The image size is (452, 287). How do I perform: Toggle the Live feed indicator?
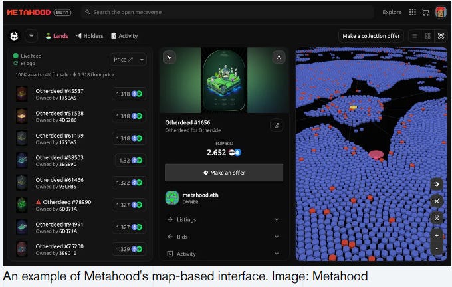(x=16, y=56)
